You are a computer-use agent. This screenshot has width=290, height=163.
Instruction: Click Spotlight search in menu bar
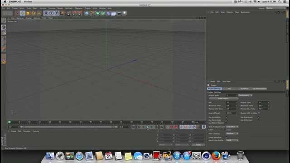tap(280, 1)
